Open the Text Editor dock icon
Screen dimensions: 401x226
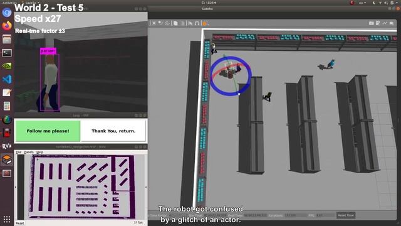(x=7, y=92)
